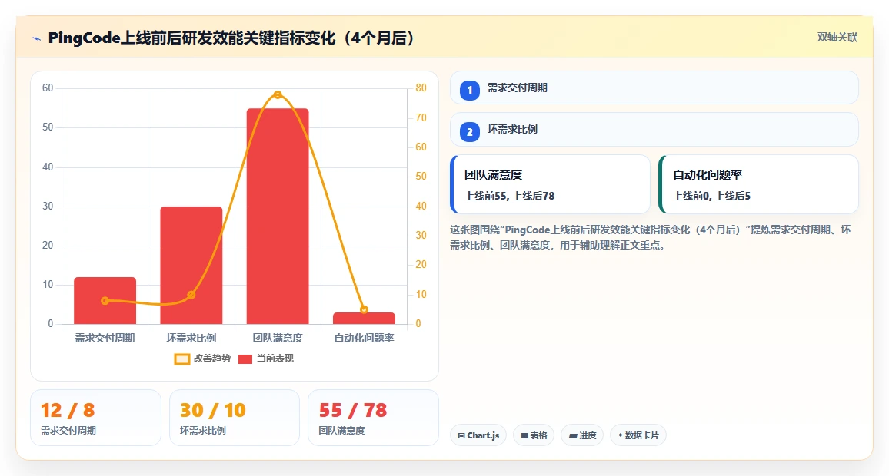Click the trend line point on 需求交付周期 bar
This screenshot has height=476, width=889.
(105, 300)
